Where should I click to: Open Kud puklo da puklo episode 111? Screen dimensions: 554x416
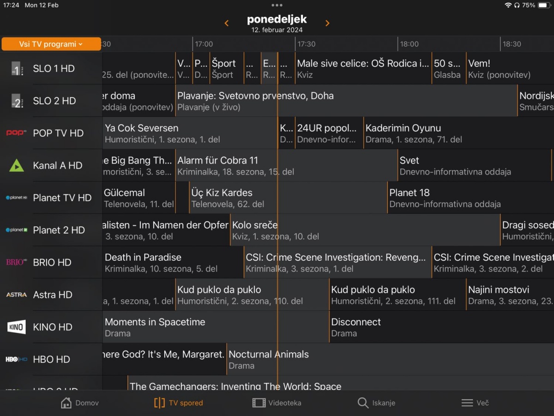[x=397, y=295]
